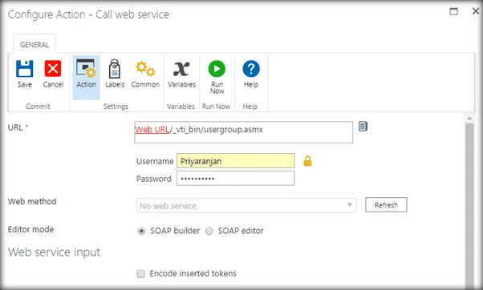Click the Web URL reference link

point(152,130)
